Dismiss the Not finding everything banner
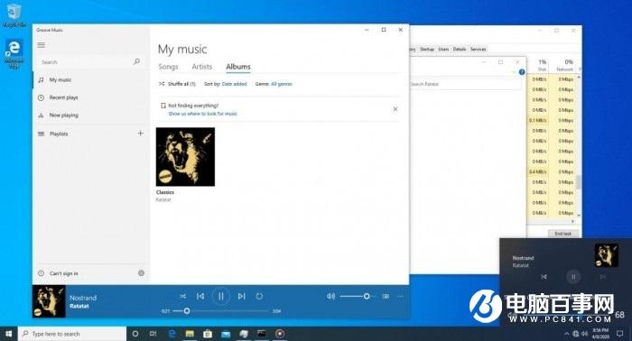The height and width of the screenshot is (341, 632). pyautogui.click(x=395, y=109)
